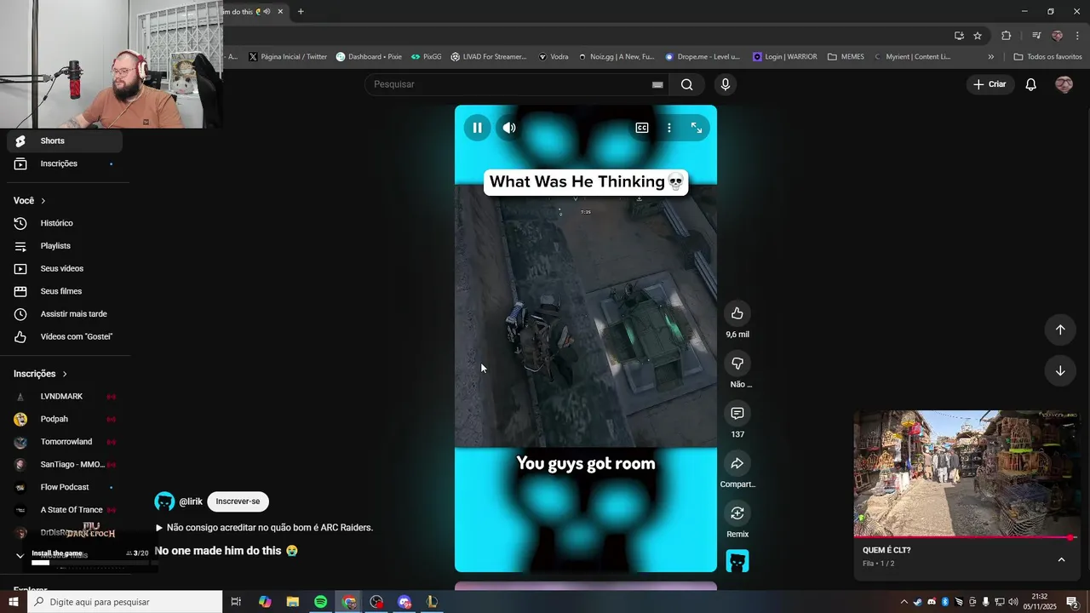Mute the Short's volume
Screen dimensions: 1090x613
point(509,128)
